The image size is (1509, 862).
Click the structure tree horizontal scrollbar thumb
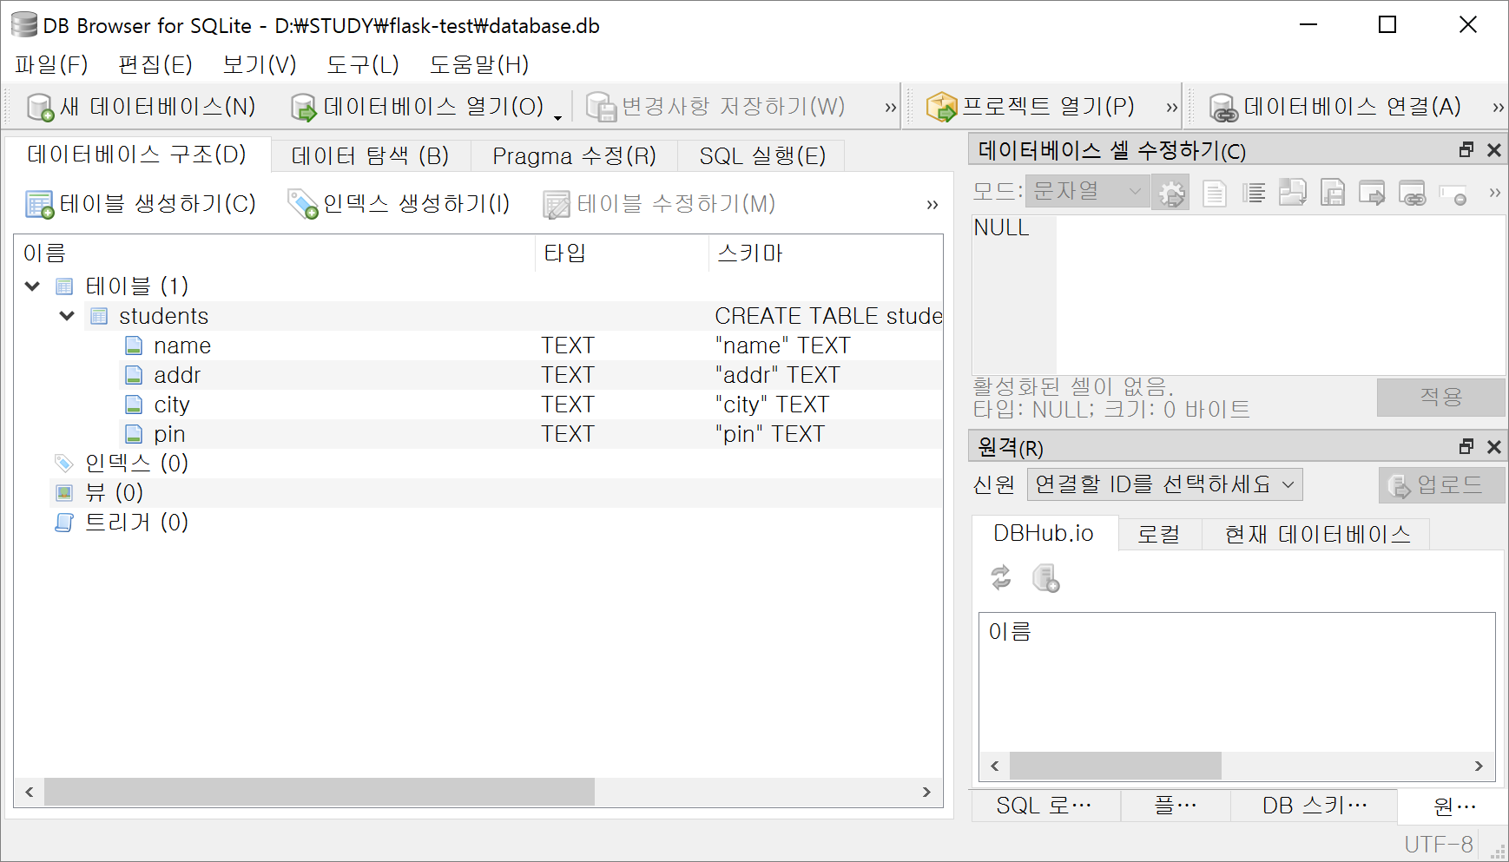(320, 792)
